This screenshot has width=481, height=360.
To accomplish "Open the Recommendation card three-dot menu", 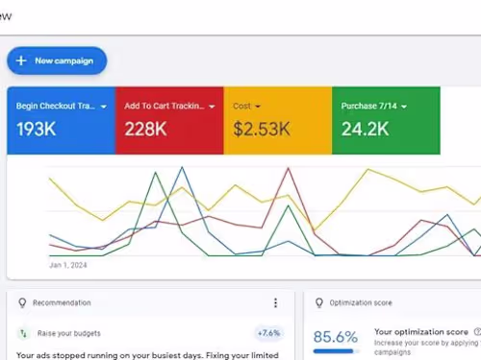I will coord(275,302).
